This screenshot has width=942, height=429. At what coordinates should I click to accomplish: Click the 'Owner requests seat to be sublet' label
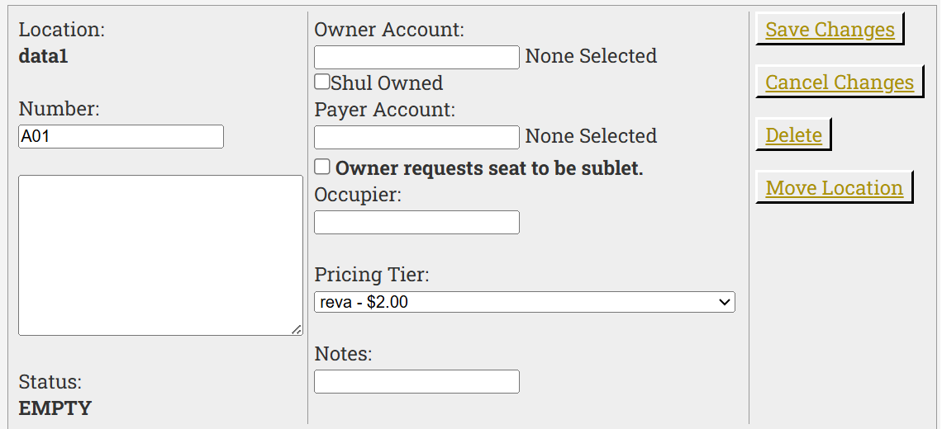pos(489,168)
